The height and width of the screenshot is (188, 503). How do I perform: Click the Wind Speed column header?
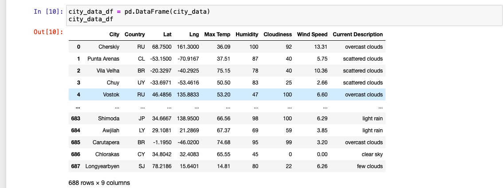[x=312, y=34]
